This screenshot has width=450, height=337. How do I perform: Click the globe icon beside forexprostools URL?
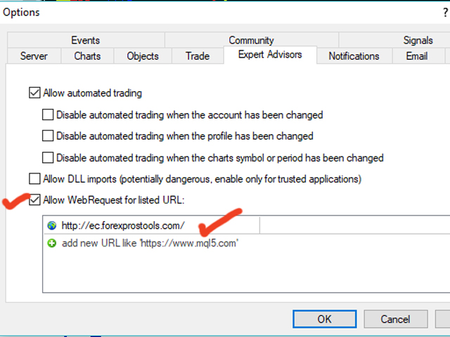52,225
